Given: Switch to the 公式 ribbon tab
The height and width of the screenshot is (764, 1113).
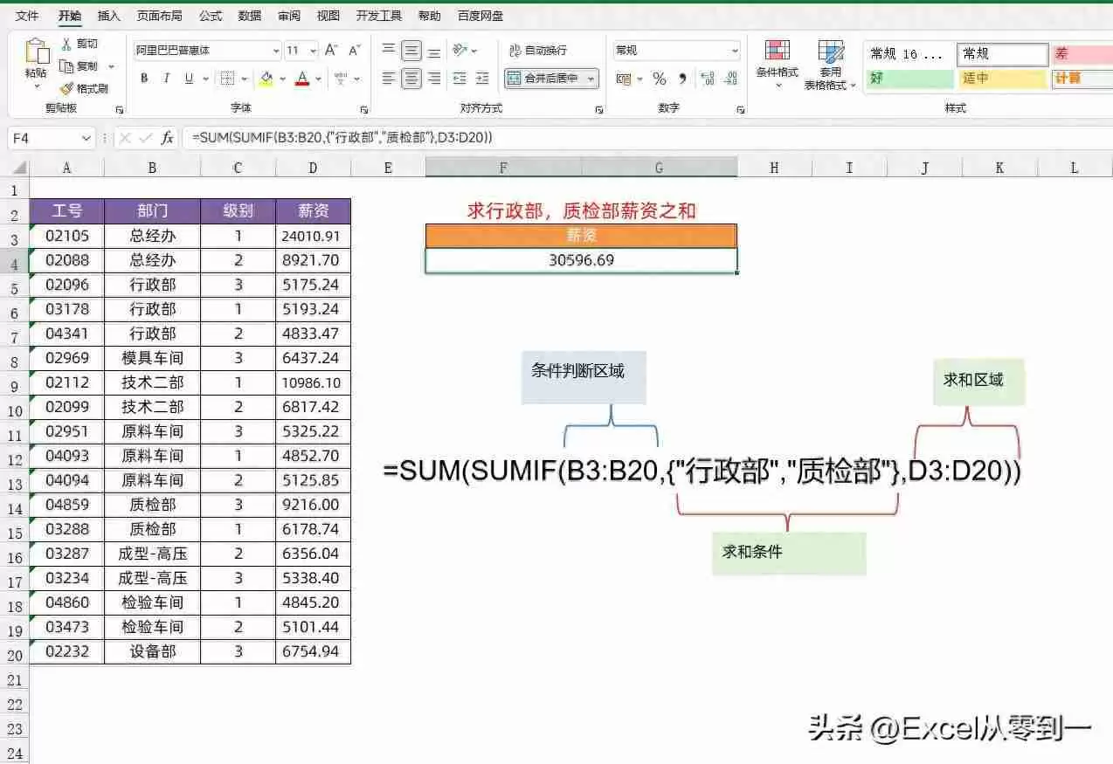Looking at the screenshot, I should coord(211,15).
